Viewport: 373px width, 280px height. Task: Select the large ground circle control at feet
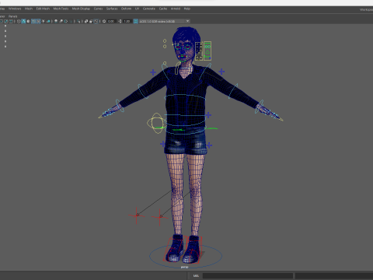pyautogui.click(x=186, y=256)
